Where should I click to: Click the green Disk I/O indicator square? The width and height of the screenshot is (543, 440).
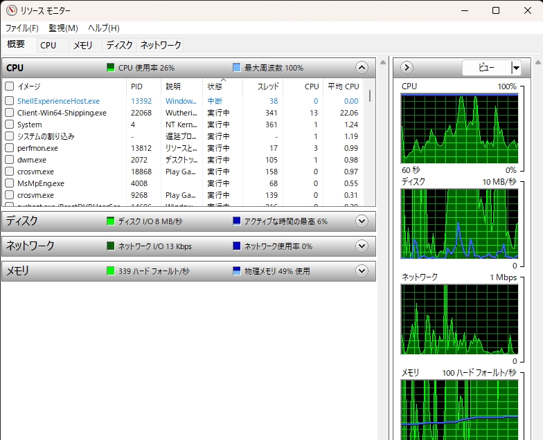(x=111, y=221)
